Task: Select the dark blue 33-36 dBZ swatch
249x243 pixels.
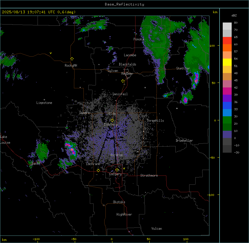Action: [227, 105]
